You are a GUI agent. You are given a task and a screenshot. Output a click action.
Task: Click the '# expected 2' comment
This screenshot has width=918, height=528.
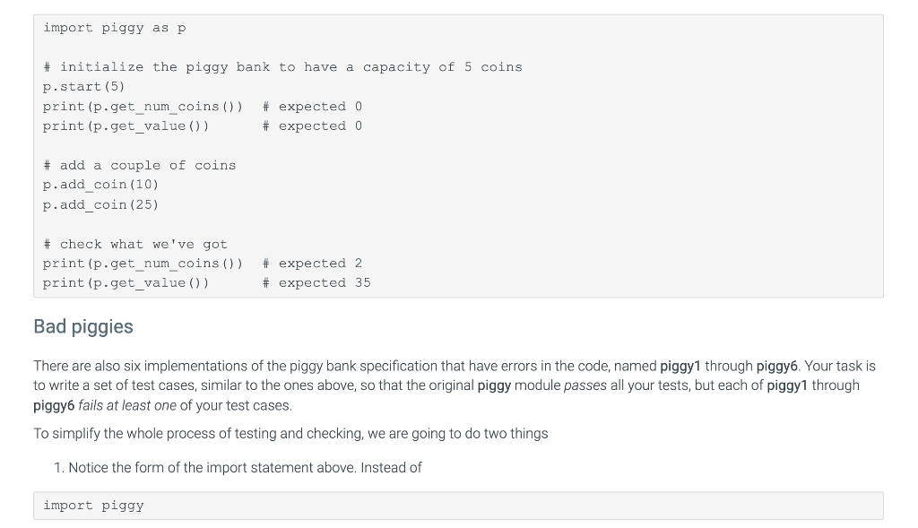(312, 264)
